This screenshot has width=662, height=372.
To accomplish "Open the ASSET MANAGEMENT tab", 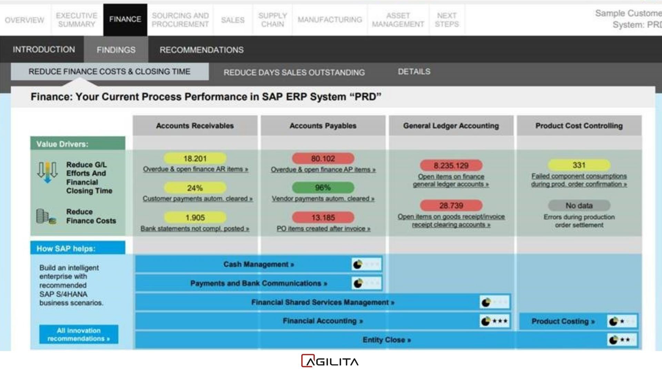I will [398, 20].
